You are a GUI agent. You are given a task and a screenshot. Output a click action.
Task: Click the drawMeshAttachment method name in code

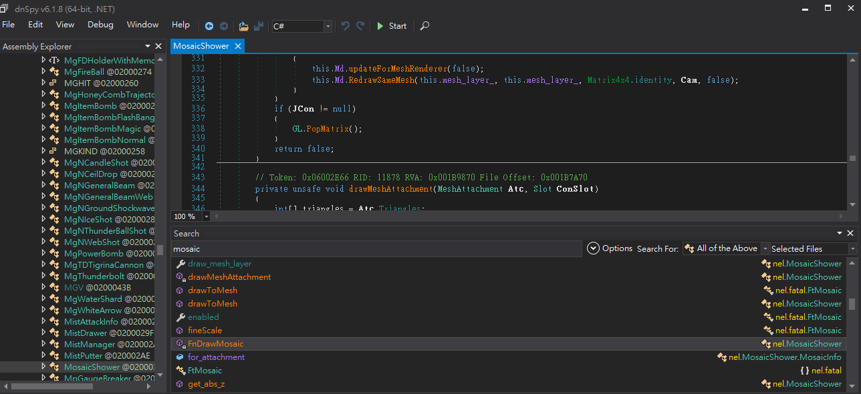click(390, 189)
